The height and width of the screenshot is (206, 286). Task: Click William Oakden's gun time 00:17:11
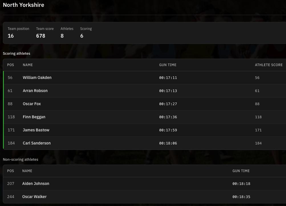(168, 77)
